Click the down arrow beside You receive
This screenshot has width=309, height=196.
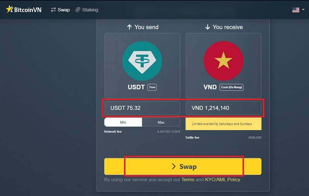point(207,27)
